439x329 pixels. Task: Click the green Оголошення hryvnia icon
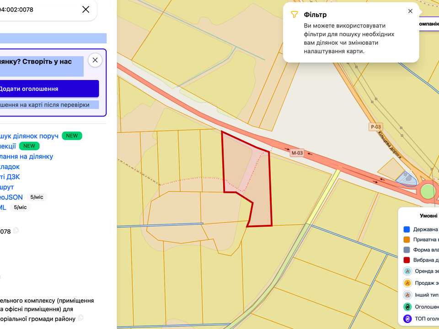407,307
